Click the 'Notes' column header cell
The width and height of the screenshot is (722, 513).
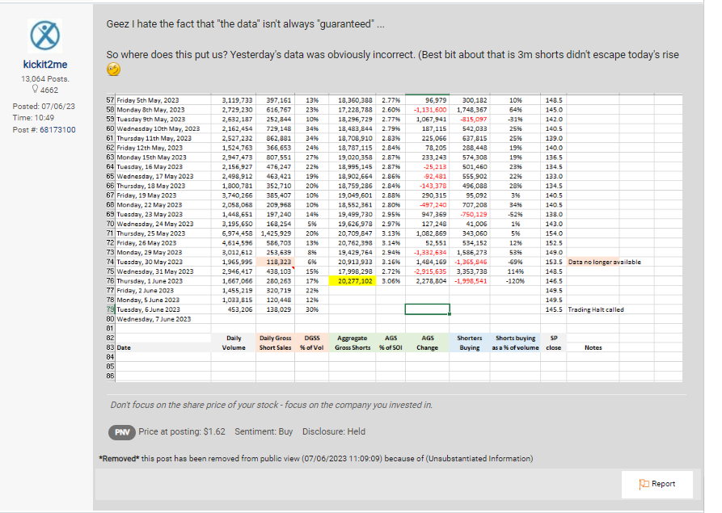pyautogui.click(x=593, y=347)
